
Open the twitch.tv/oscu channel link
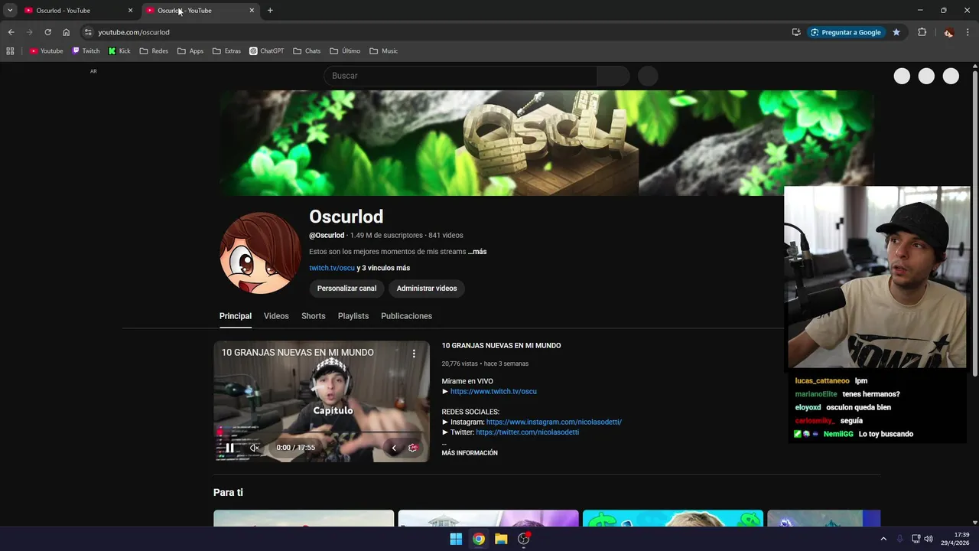(x=332, y=269)
